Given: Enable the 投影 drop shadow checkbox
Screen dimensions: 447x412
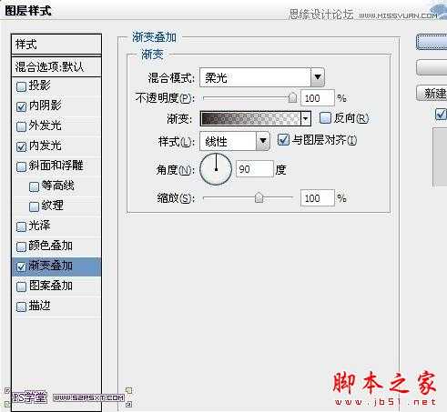Looking at the screenshot, I should point(21,86).
